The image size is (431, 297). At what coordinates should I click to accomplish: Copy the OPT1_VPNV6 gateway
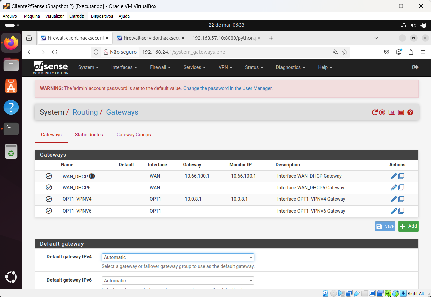[x=401, y=211]
